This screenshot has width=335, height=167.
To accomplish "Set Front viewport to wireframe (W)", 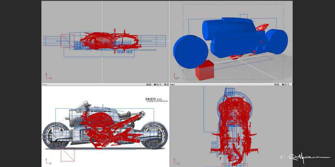I will (155, 84).
